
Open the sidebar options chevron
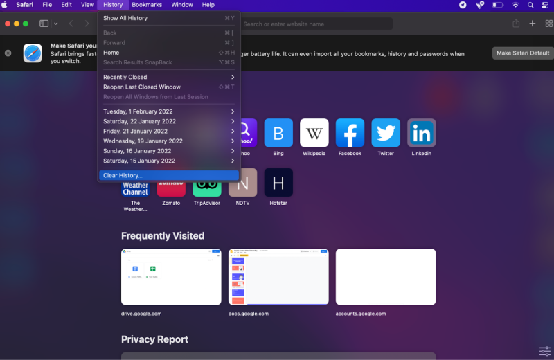[x=56, y=24]
